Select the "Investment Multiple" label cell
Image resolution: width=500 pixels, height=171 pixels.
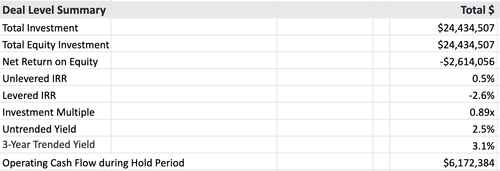pyautogui.click(x=48, y=112)
